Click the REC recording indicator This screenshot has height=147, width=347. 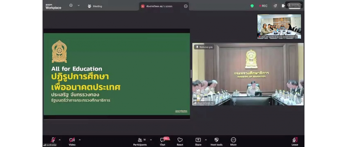pyautogui.click(x=263, y=6)
